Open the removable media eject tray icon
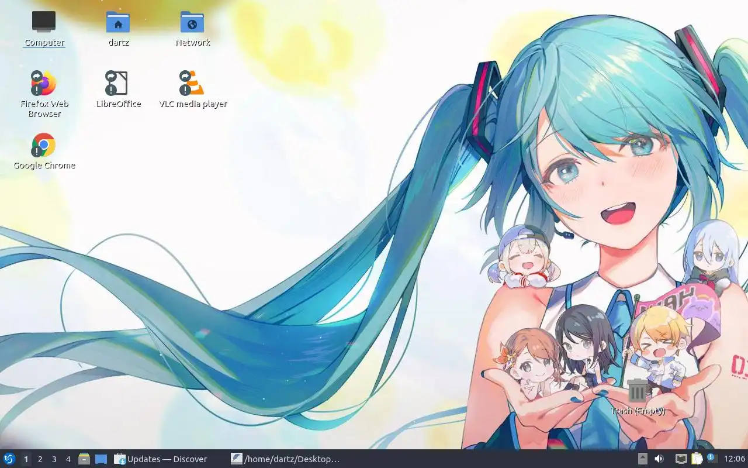 (x=642, y=459)
